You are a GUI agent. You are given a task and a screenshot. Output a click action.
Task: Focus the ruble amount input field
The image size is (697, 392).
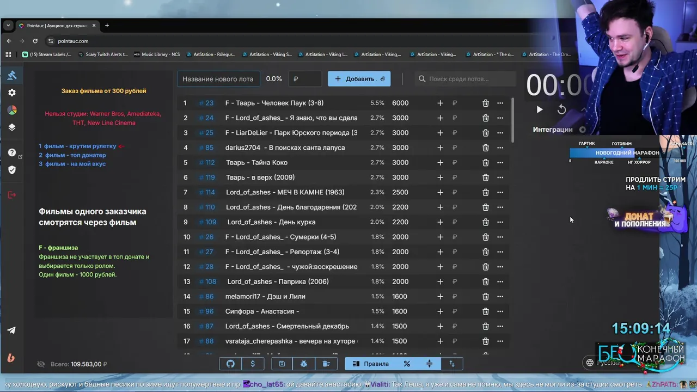305,79
